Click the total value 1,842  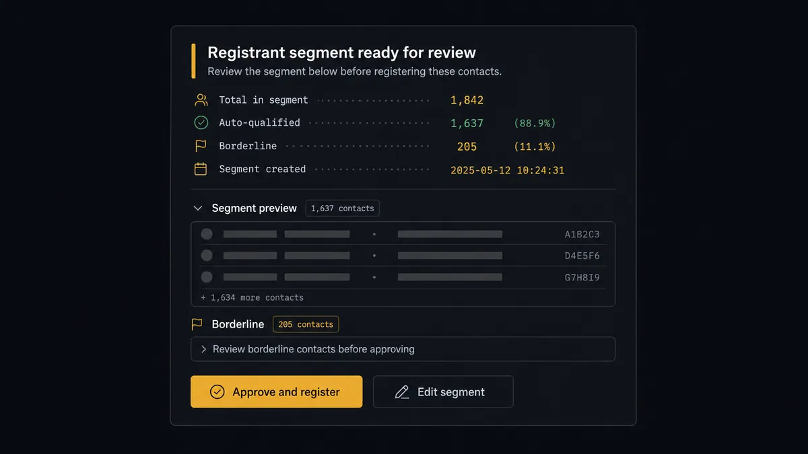467,100
